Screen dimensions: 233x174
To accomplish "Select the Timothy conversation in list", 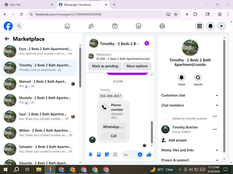I will 39,68.
